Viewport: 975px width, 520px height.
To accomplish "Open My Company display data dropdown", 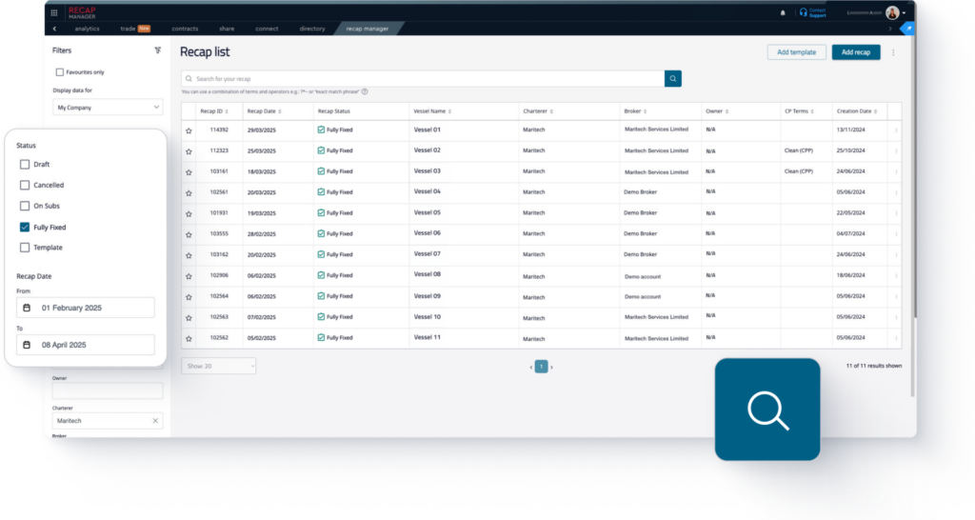I will pyautogui.click(x=108, y=107).
